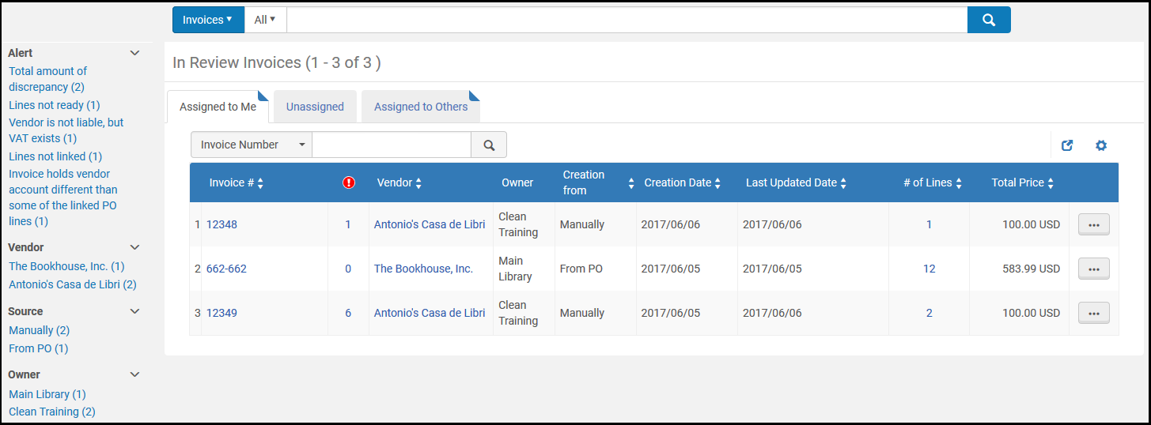
Task: Open the Invoice Number filter dropdown
Action: click(252, 145)
